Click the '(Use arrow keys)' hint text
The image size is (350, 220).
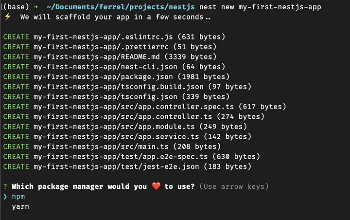tap(234, 186)
